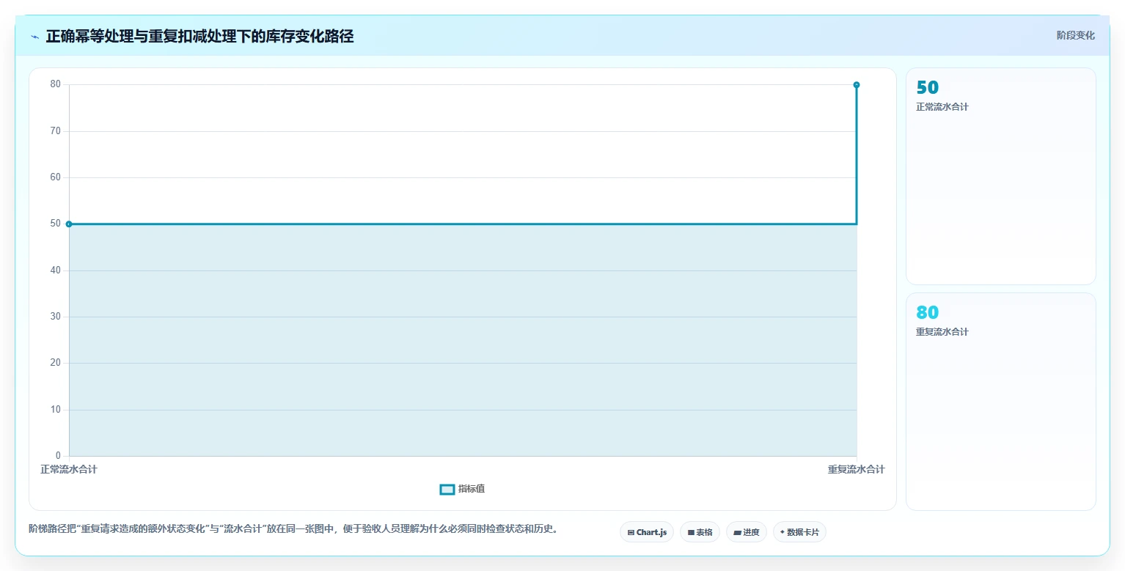Screen dimensions: 1125x571
Task: Click the y-axis label 10
Action: [56, 410]
